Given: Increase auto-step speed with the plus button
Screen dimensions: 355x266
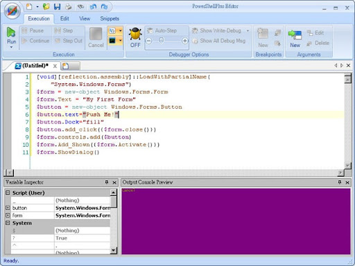Looking at the screenshot, I should (184, 41).
